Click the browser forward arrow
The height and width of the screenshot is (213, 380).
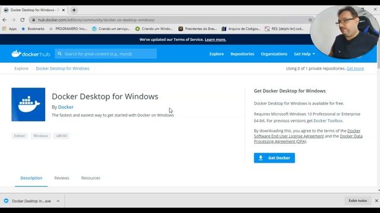tap(14, 20)
